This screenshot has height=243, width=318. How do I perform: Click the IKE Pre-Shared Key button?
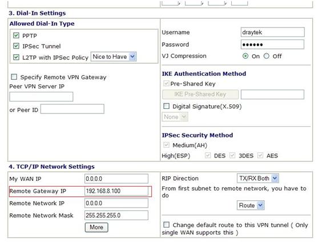point(200,94)
